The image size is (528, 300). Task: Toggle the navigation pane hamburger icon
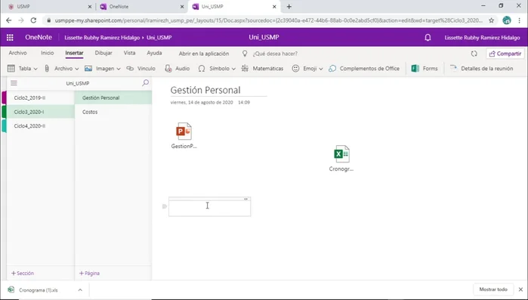(x=14, y=83)
